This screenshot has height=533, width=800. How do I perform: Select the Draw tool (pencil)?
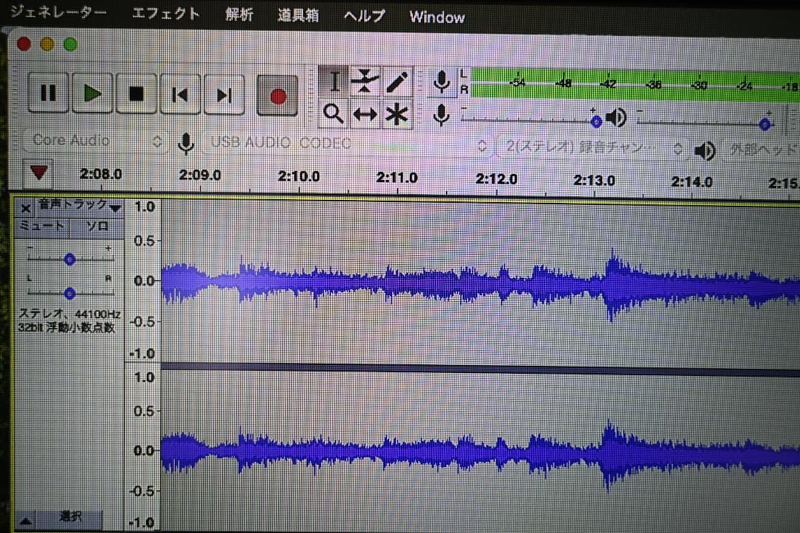click(x=396, y=81)
